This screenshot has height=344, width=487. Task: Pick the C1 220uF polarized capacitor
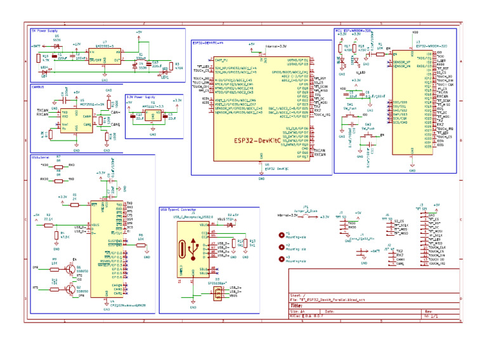(x=55, y=56)
